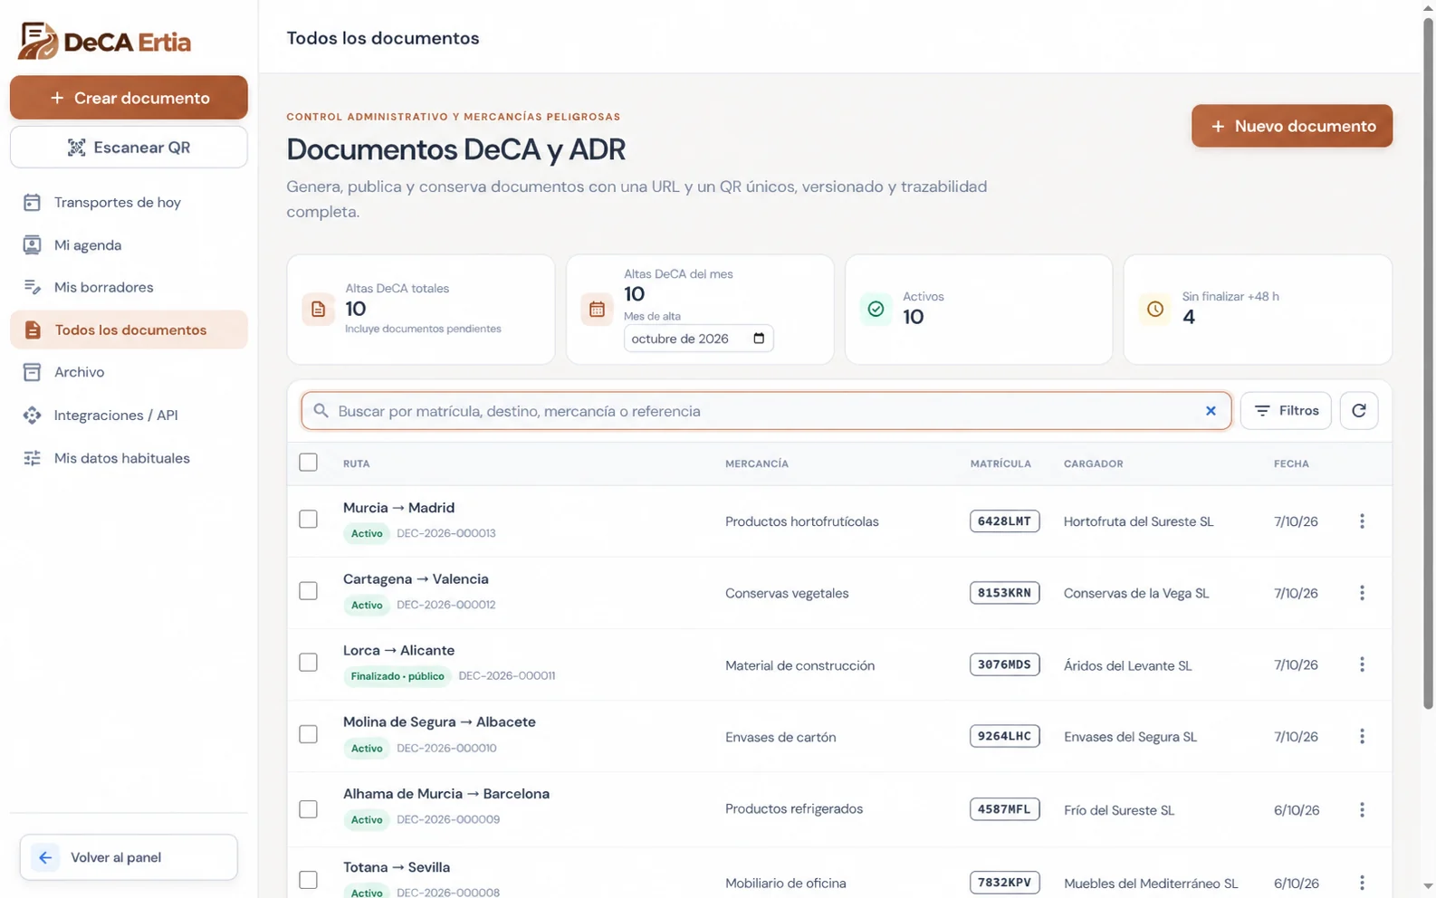This screenshot has width=1436, height=898.
Task: Click the RUTA column header
Action: pyautogui.click(x=356, y=463)
